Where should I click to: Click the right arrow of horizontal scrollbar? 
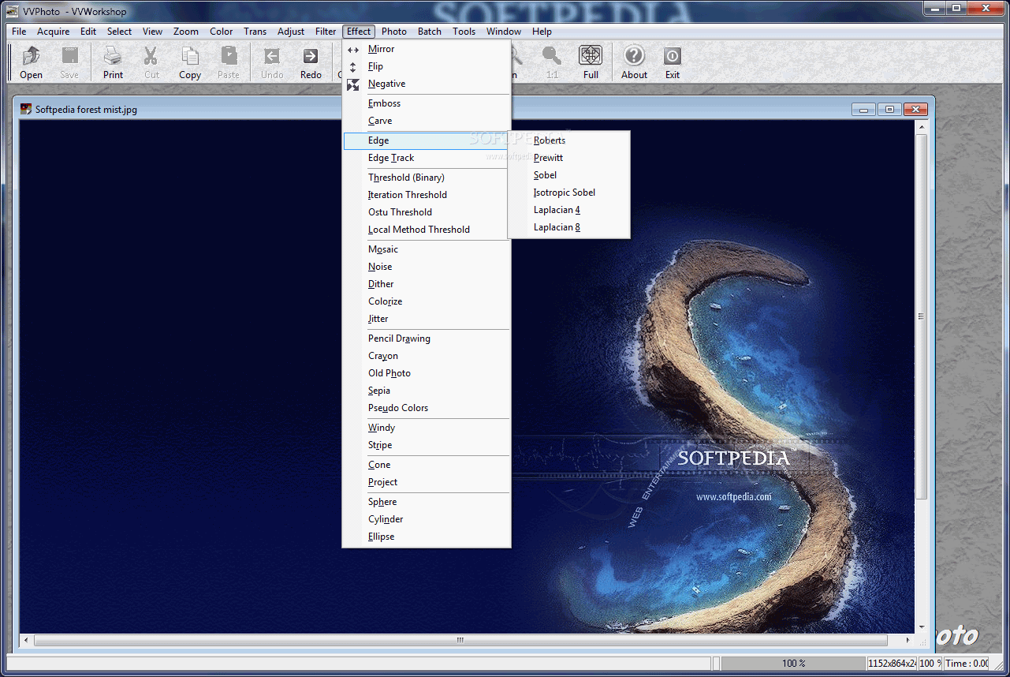pos(907,641)
